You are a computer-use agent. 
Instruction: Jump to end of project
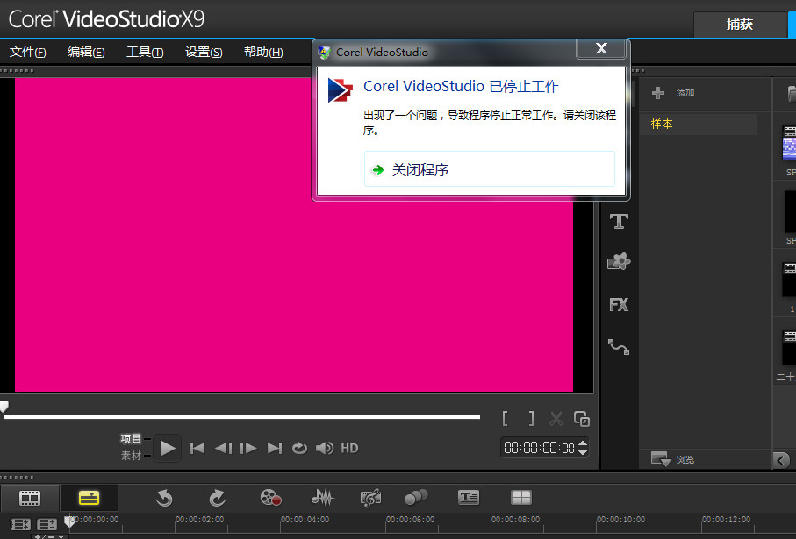(275, 448)
